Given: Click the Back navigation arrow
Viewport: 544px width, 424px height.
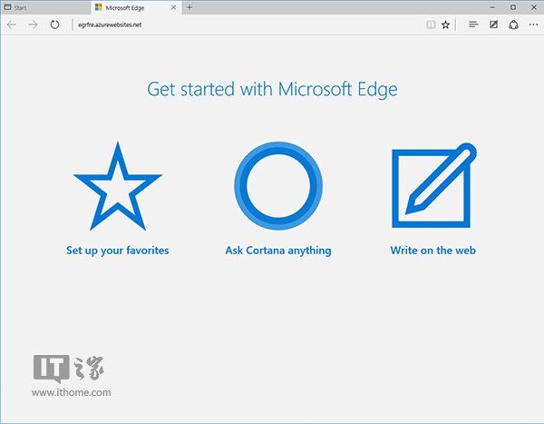Looking at the screenshot, I should click(11, 25).
